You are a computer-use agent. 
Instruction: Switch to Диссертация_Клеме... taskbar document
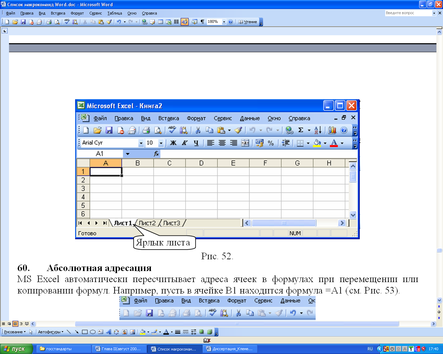[230, 349]
